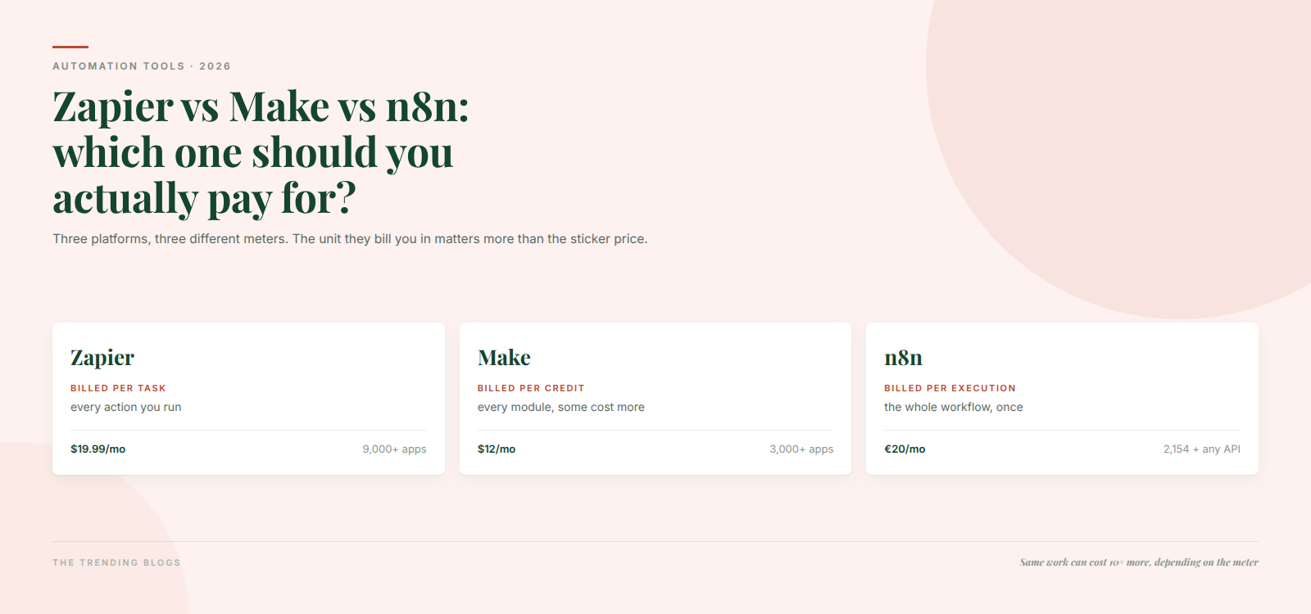The height and width of the screenshot is (614, 1311).
Task: Open the Zapier card title
Action: click(x=102, y=358)
